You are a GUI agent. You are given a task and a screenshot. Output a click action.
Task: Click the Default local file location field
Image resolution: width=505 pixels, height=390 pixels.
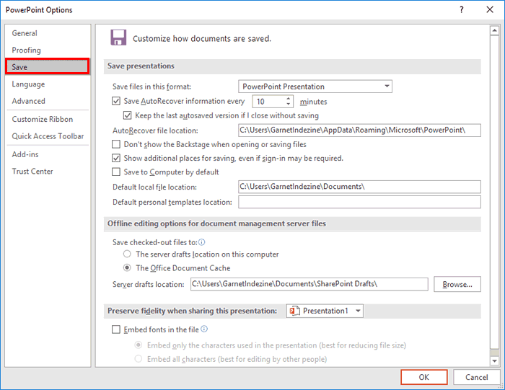click(x=359, y=187)
